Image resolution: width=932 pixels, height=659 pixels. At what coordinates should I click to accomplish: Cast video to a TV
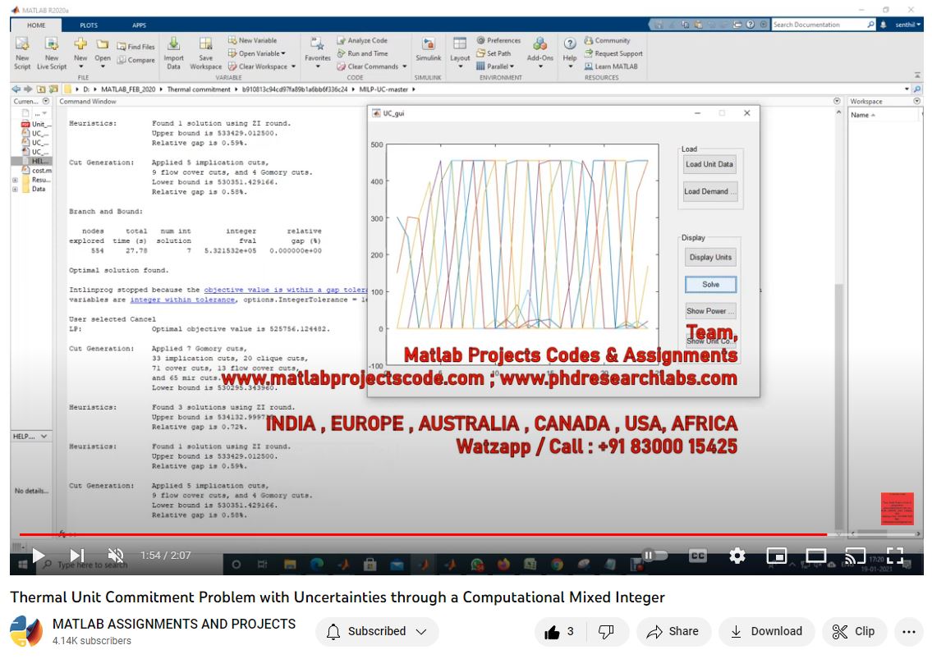pyautogui.click(x=855, y=556)
